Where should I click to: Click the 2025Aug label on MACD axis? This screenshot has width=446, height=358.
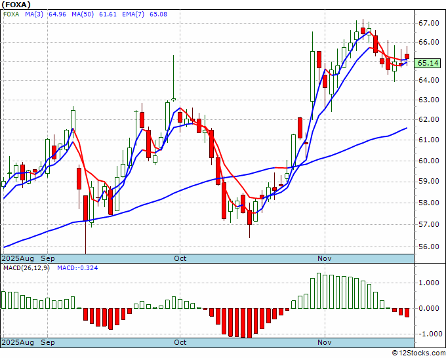point(18,342)
